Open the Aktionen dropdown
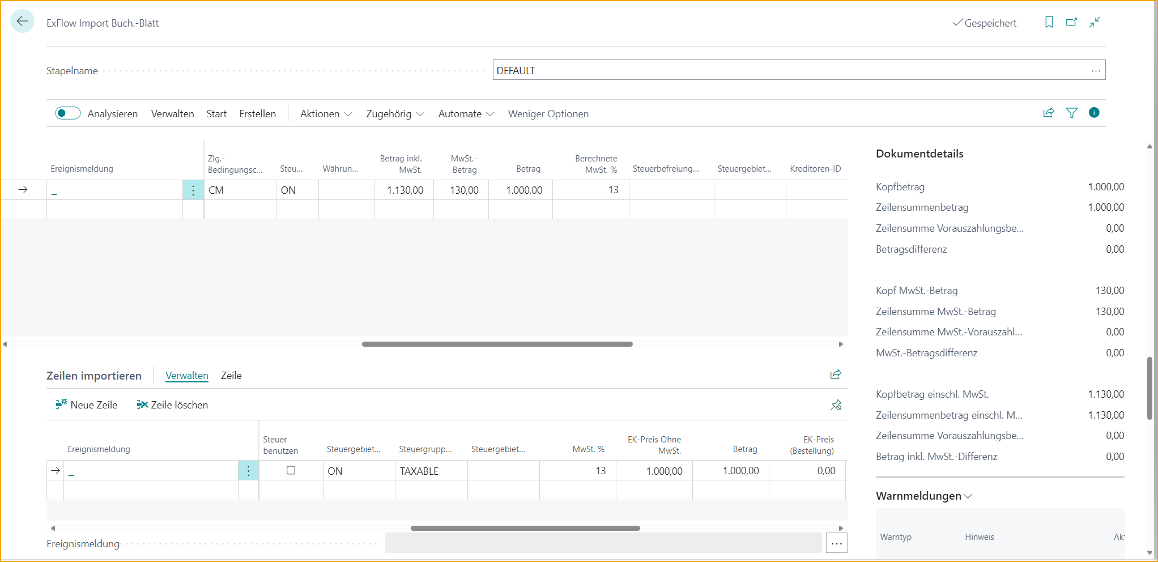Viewport: 1158px width, 562px height. (326, 113)
